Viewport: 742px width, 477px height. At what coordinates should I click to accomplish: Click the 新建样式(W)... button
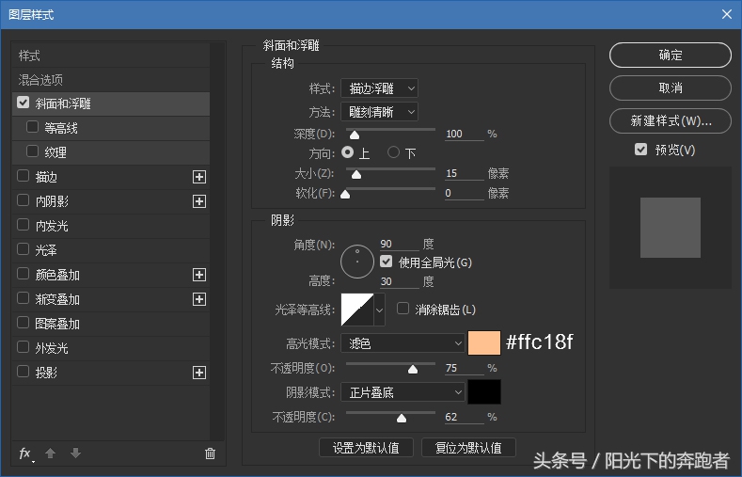pyautogui.click(x=671, y=120)
